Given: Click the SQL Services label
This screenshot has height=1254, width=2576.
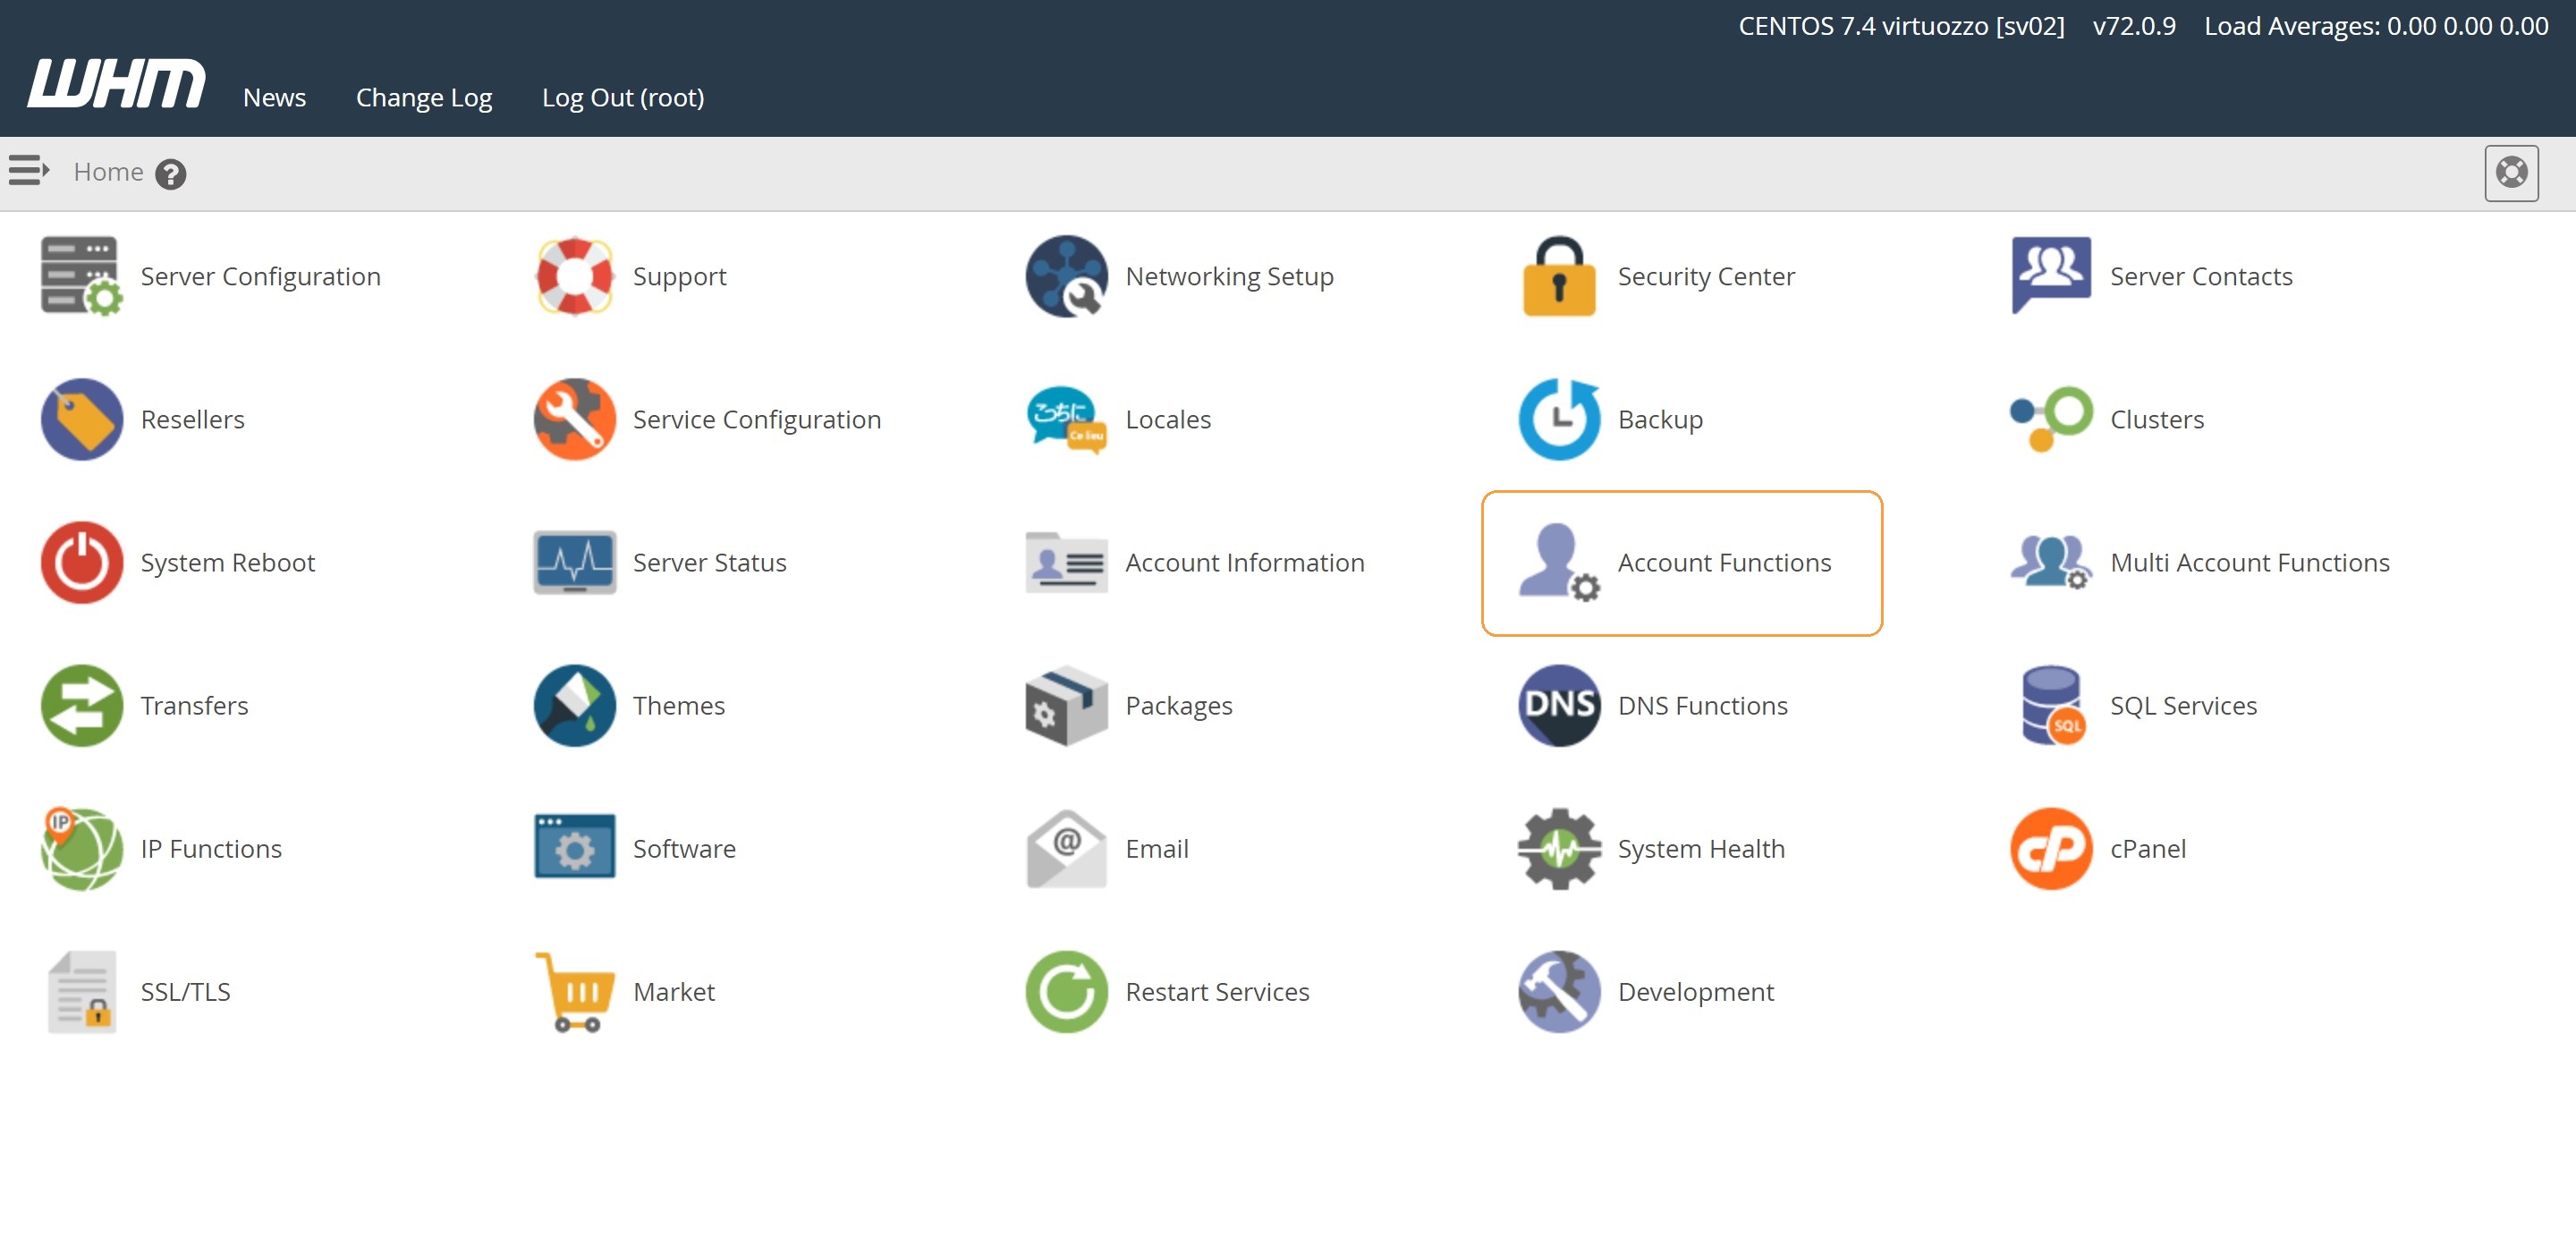Looking at the screenshot, I should click(2183, 705).
